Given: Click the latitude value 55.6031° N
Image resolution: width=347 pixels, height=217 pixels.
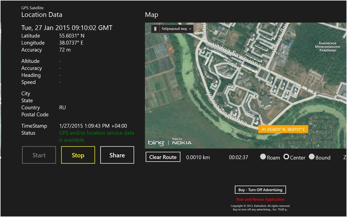Looking at the screenshot, I should (72, 36).
